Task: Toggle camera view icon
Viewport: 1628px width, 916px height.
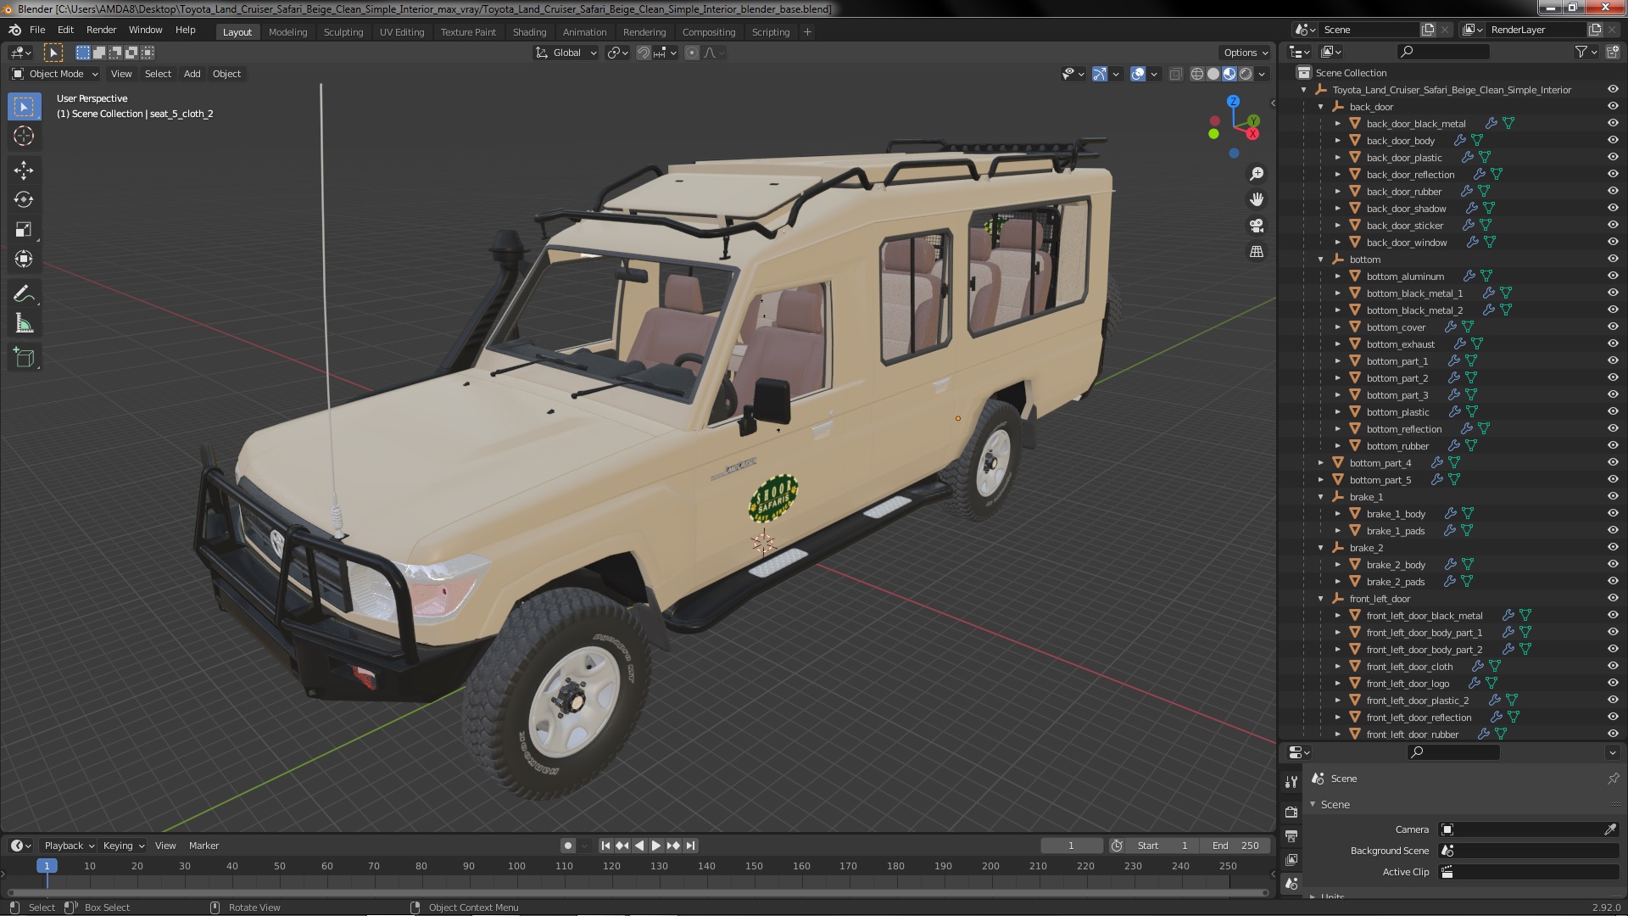Action: (1257, 226)
